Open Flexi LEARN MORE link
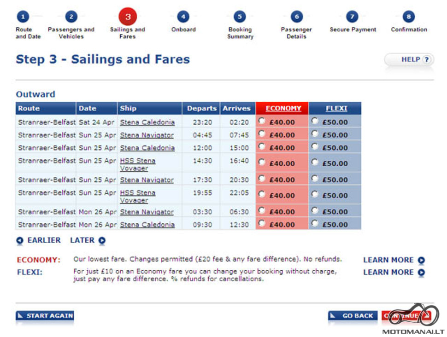Image resolution: width=447 pixels, height=337 pixels. (x=388, y=273)
